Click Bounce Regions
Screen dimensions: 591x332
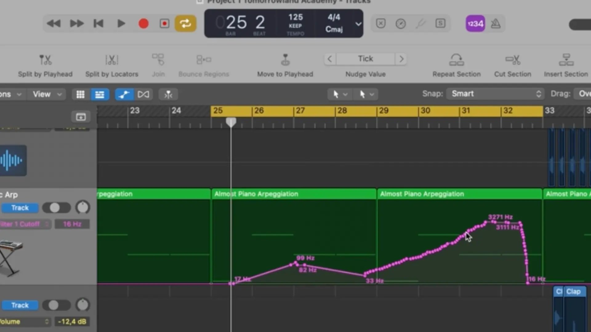tap(204, 65)
